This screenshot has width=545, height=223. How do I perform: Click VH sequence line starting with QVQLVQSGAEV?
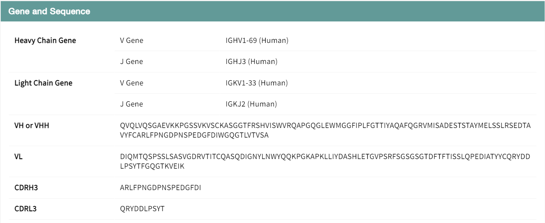click(x=325, y=126)
